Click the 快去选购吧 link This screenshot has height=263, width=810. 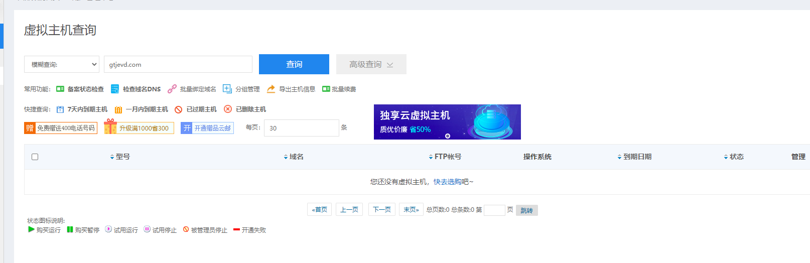point(453,182)
